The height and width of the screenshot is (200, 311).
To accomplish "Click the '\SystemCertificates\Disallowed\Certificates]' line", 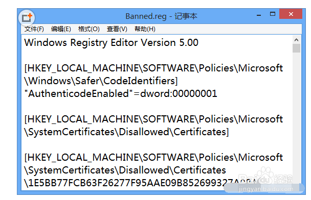I will (x=126, y=132).
